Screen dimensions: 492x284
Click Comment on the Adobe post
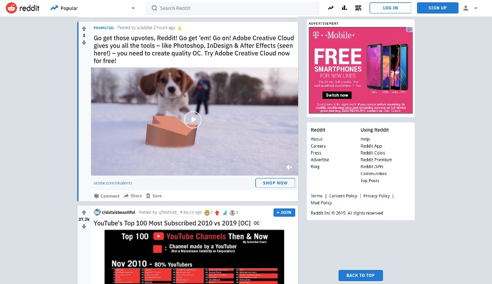click(107, 196)
